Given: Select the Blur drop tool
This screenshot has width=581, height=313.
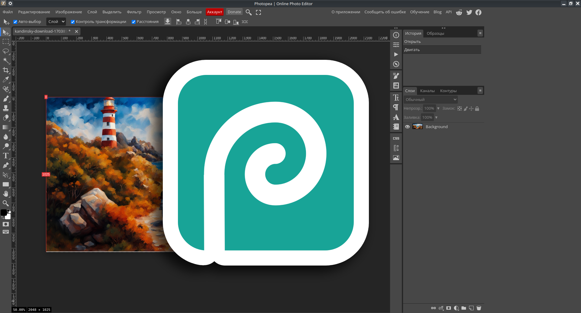Looking at the screenshot, I should coord(6,137).
